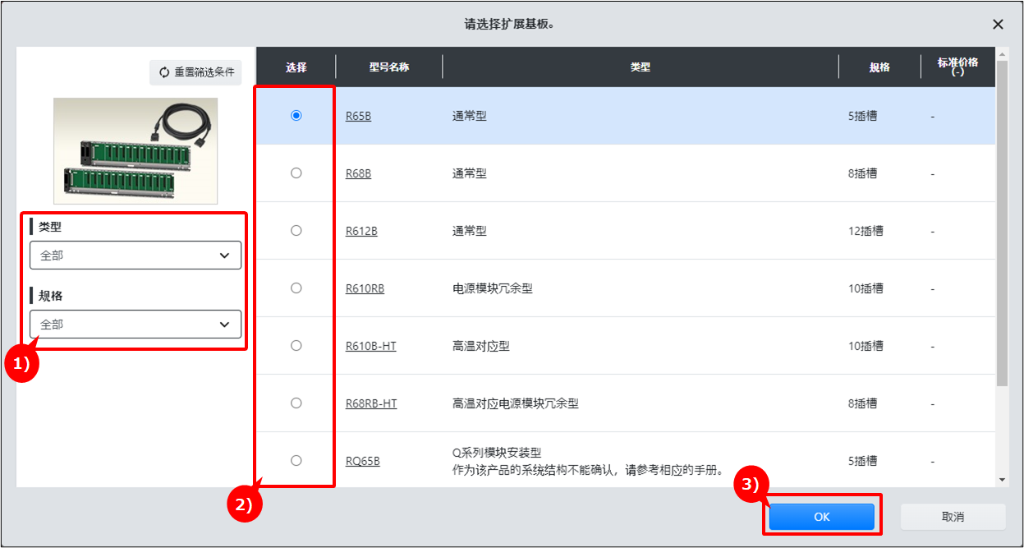Click the reset filter conditions button (重置筛选条件)
This screenshot has height=548, width=1024.
tap(195, 72)
